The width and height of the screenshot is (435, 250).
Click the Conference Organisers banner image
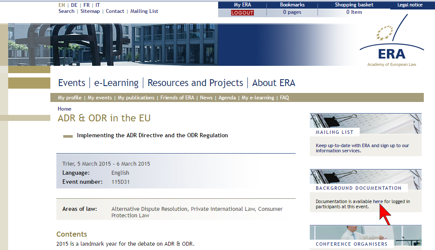366,236
